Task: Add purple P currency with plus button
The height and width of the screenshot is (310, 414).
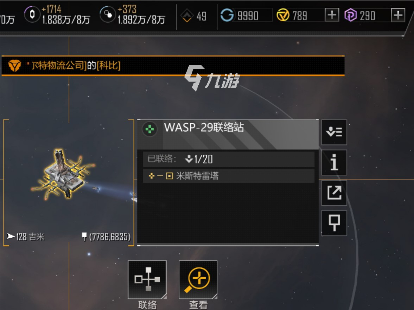Action: (x=398, y=15)
